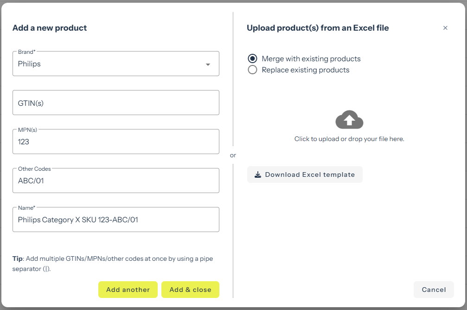Expand the Brand dropdown arrow

208,65
